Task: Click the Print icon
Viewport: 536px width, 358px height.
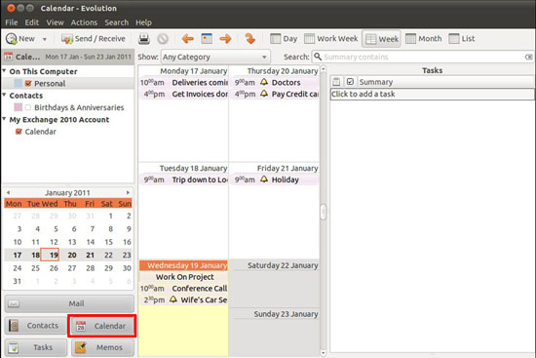Action: [144, 39]
